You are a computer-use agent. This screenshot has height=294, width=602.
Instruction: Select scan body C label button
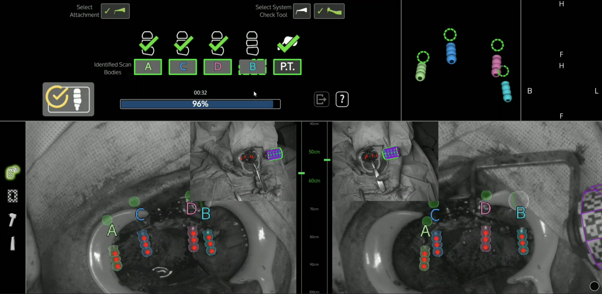(183, 67)
